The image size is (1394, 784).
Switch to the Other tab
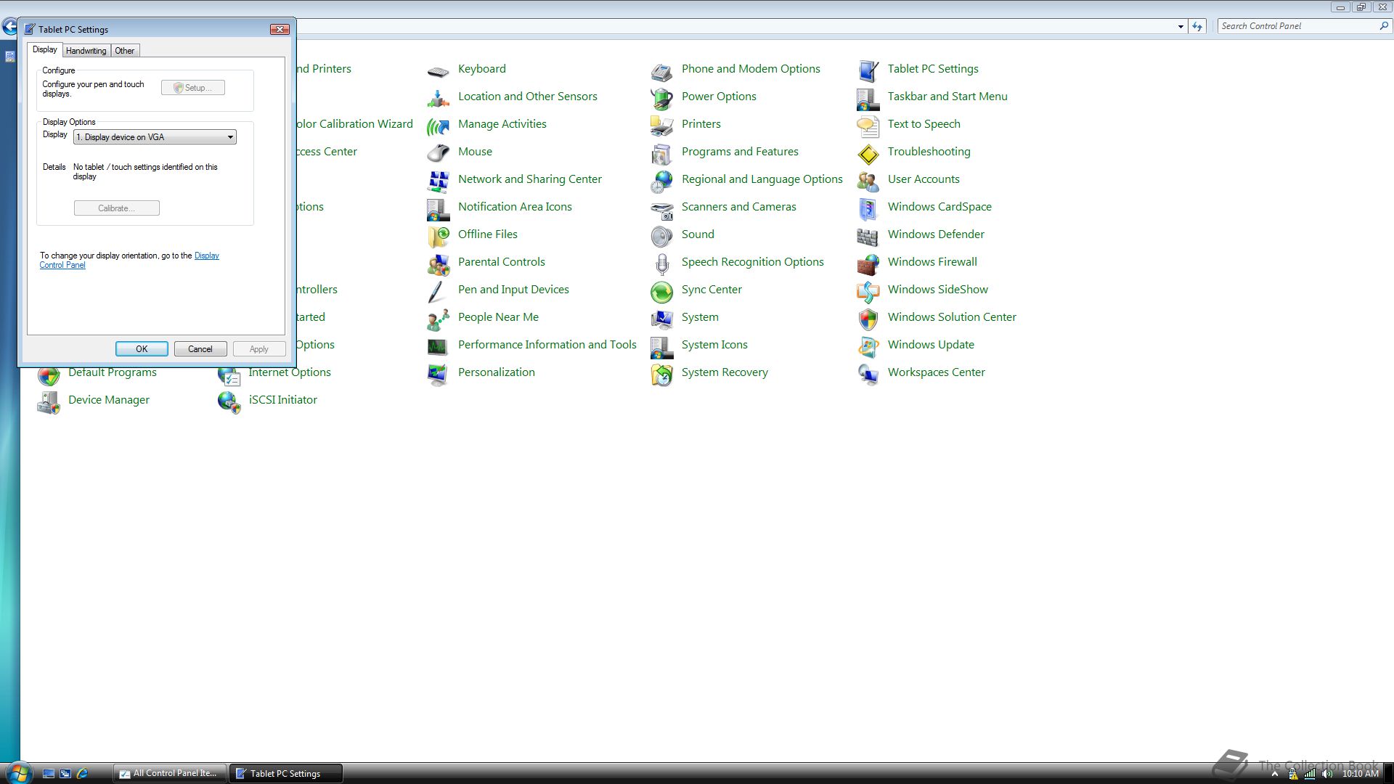tap(124, 51)
